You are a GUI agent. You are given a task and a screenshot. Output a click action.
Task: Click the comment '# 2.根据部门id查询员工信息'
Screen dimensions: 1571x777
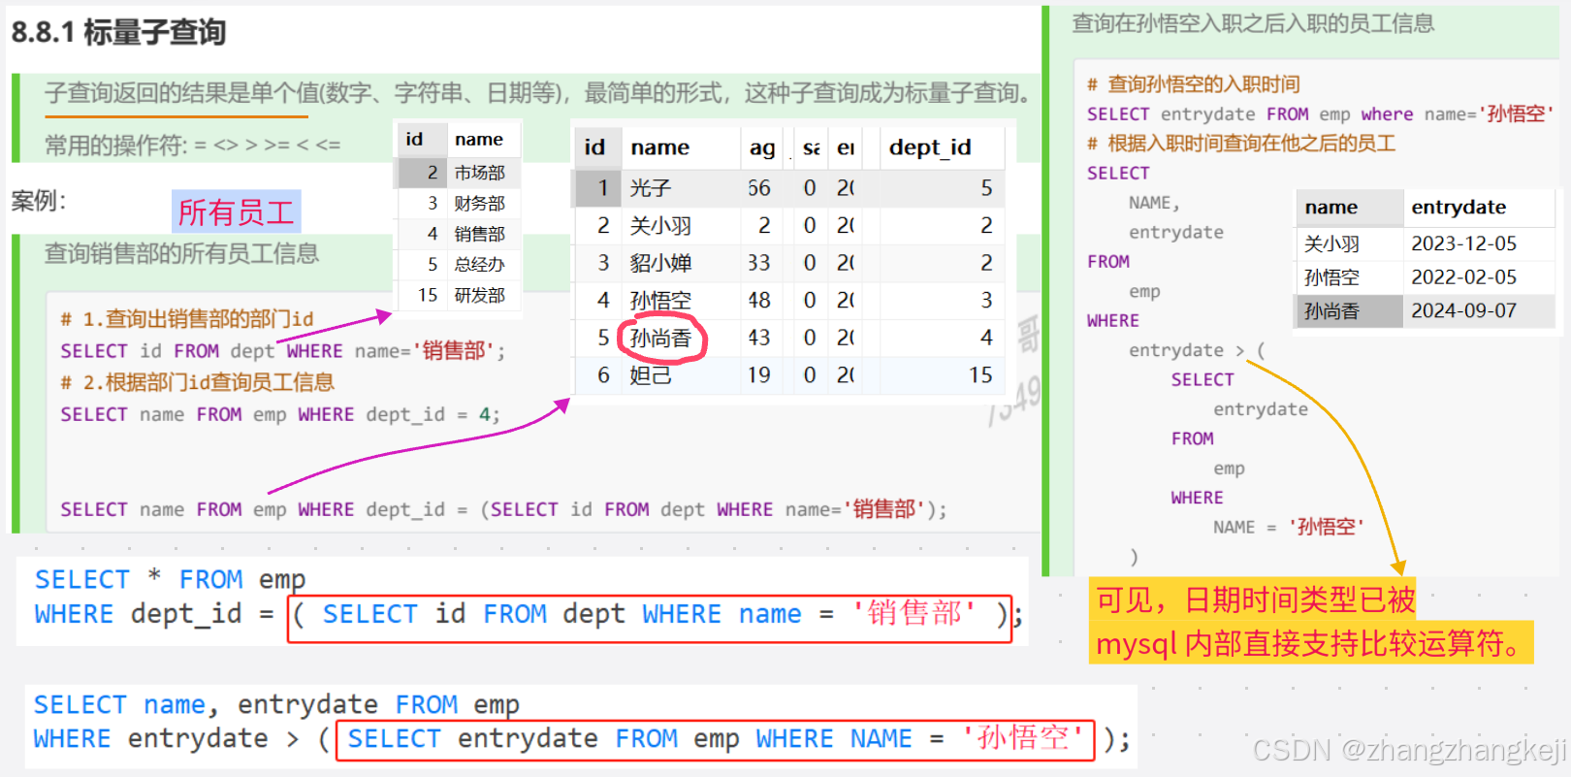[x=198, y=382]
